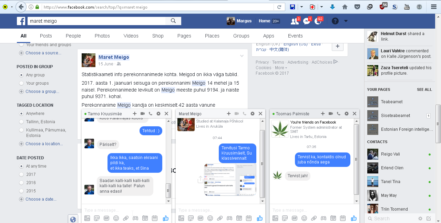441x223 pixels.
Task: Click browser back arrow
Action: (x=21, y=7)
